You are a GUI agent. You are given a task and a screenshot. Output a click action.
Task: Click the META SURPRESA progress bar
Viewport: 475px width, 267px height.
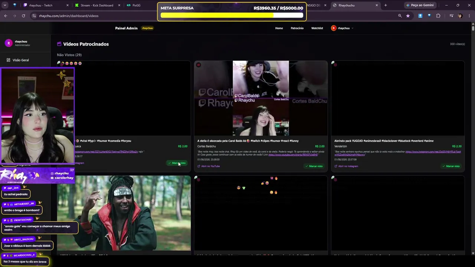(x=232, y=16)
